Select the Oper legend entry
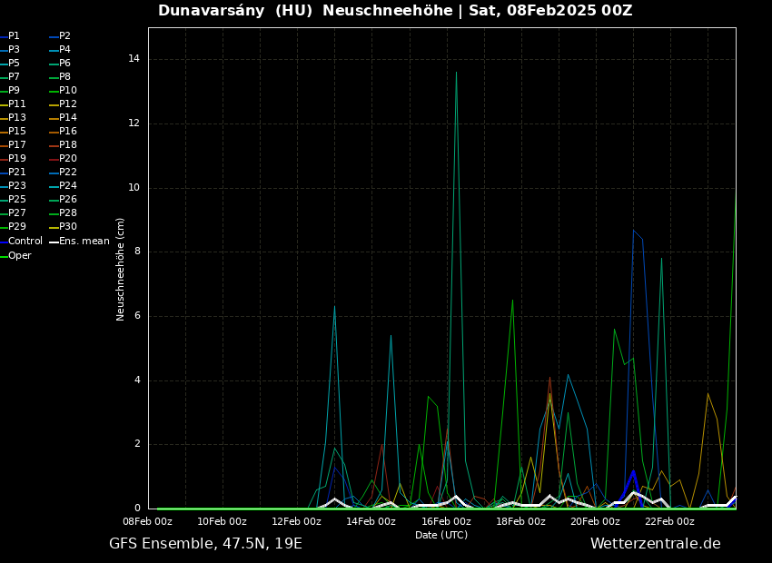The image size is (772, 563). [x=19, y=256]
